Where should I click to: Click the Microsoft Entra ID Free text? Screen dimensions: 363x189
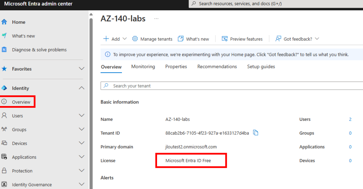click(x=188, y=161)
